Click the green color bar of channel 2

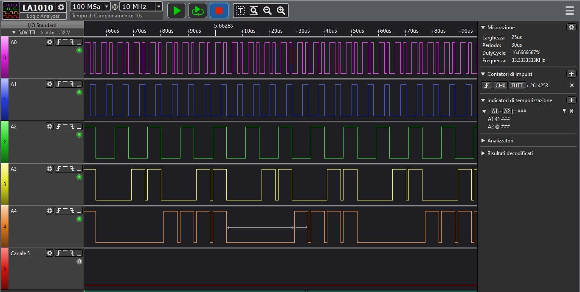click(x=5, y=142)
